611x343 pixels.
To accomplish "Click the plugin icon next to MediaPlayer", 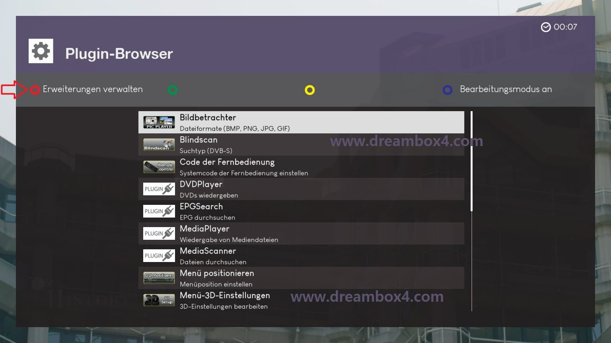I will click(x=159, y=233).
